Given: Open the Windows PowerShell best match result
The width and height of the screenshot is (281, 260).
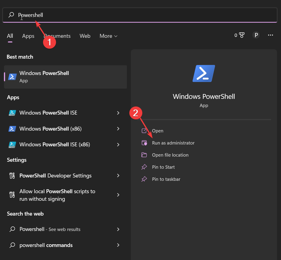Looking at the screenshot, I should coord(65,77).
